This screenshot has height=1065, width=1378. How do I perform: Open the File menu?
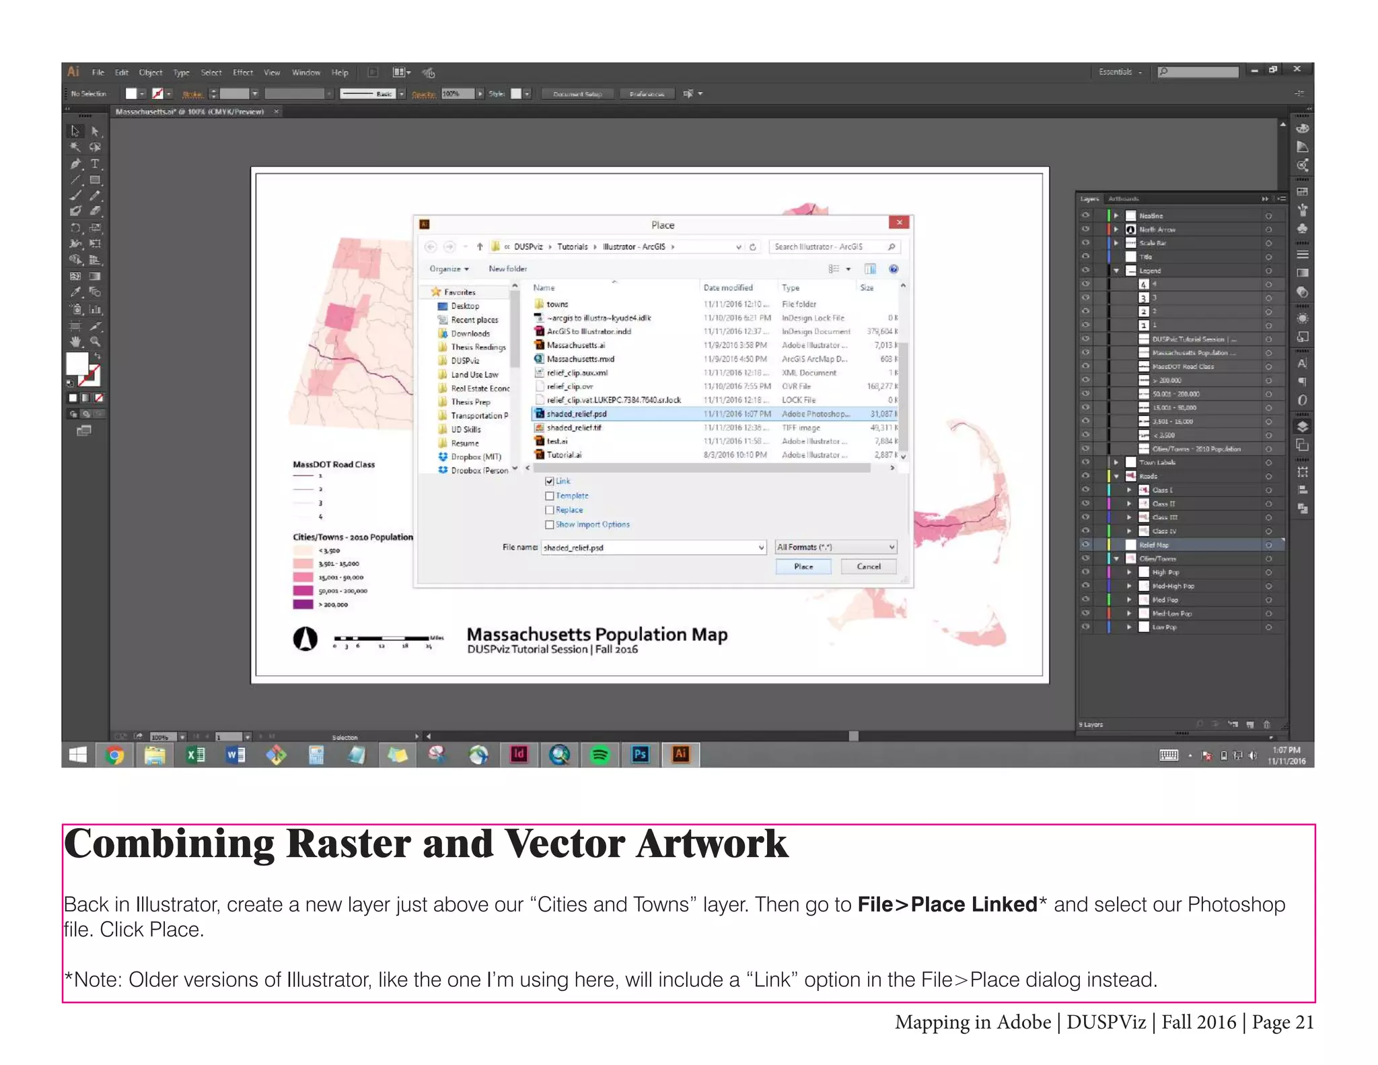click(x=98, y=73)
